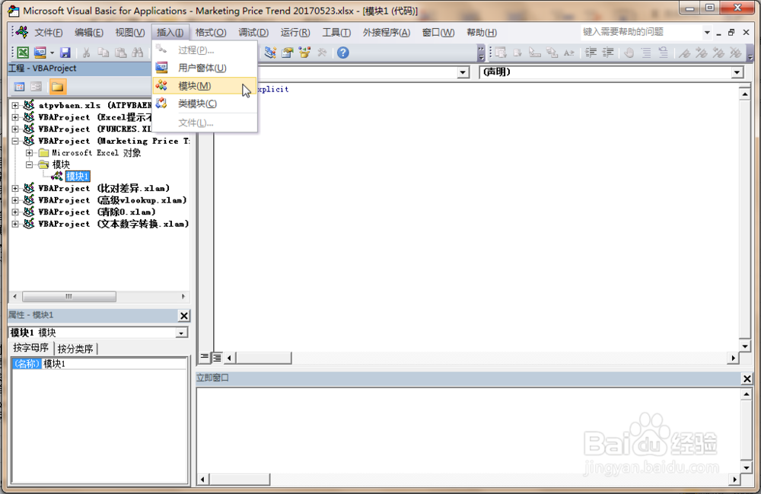Click the Project panel horizontal scrollbar thumb
The image size is (761, 494).
click(69, 297)
